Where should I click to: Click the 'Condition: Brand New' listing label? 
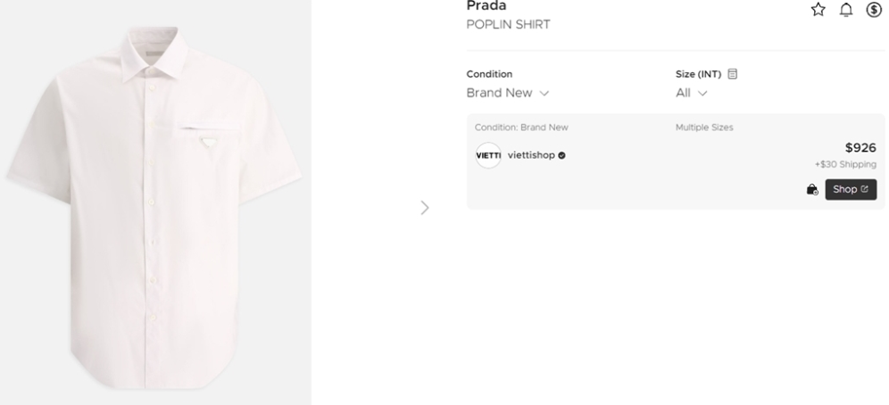point(521,128)
